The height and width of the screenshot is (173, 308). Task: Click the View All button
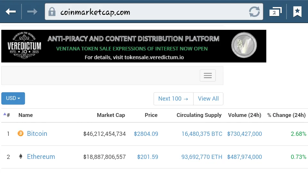(208, 99)
